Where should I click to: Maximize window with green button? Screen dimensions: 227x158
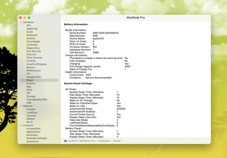click(x=29, y=18)
